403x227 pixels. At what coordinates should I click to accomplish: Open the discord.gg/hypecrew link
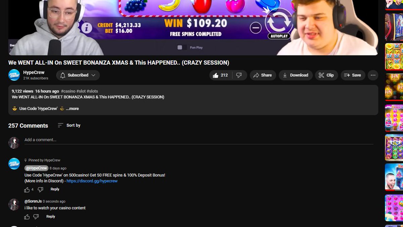92,181
